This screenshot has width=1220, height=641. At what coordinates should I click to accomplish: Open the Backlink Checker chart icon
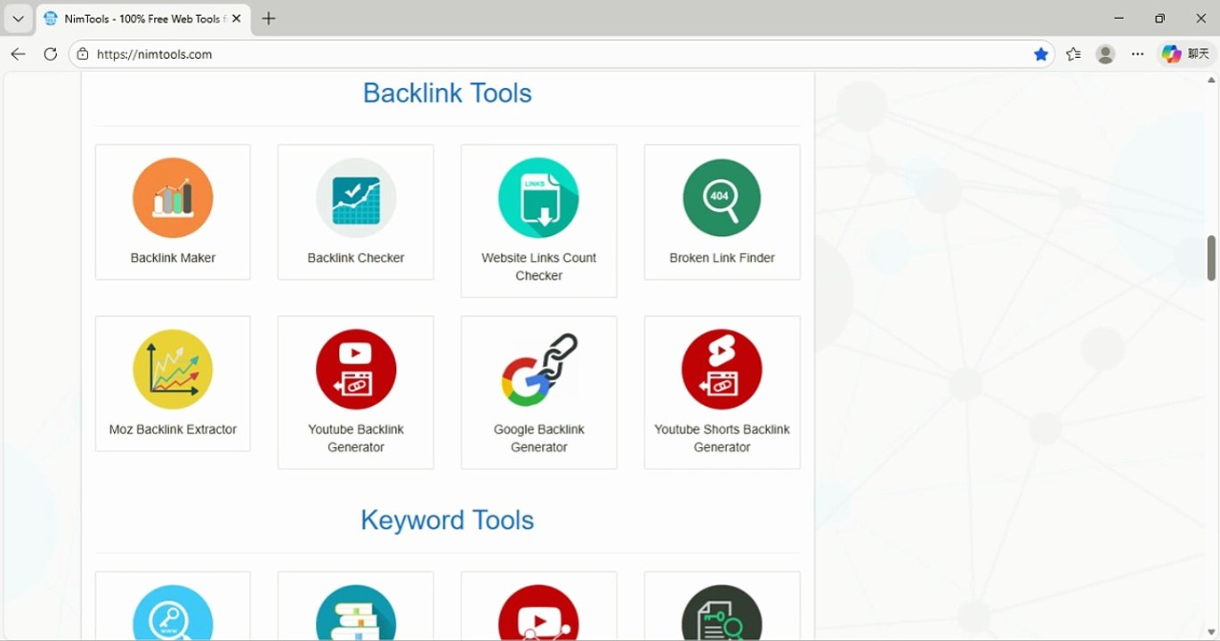(356, 198)
